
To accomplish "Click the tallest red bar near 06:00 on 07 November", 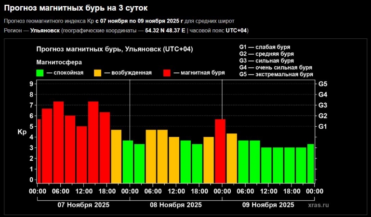I will click(58, 142).
